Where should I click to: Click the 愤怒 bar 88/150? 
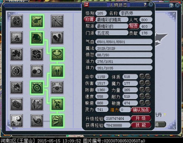(x=124, y=55)
